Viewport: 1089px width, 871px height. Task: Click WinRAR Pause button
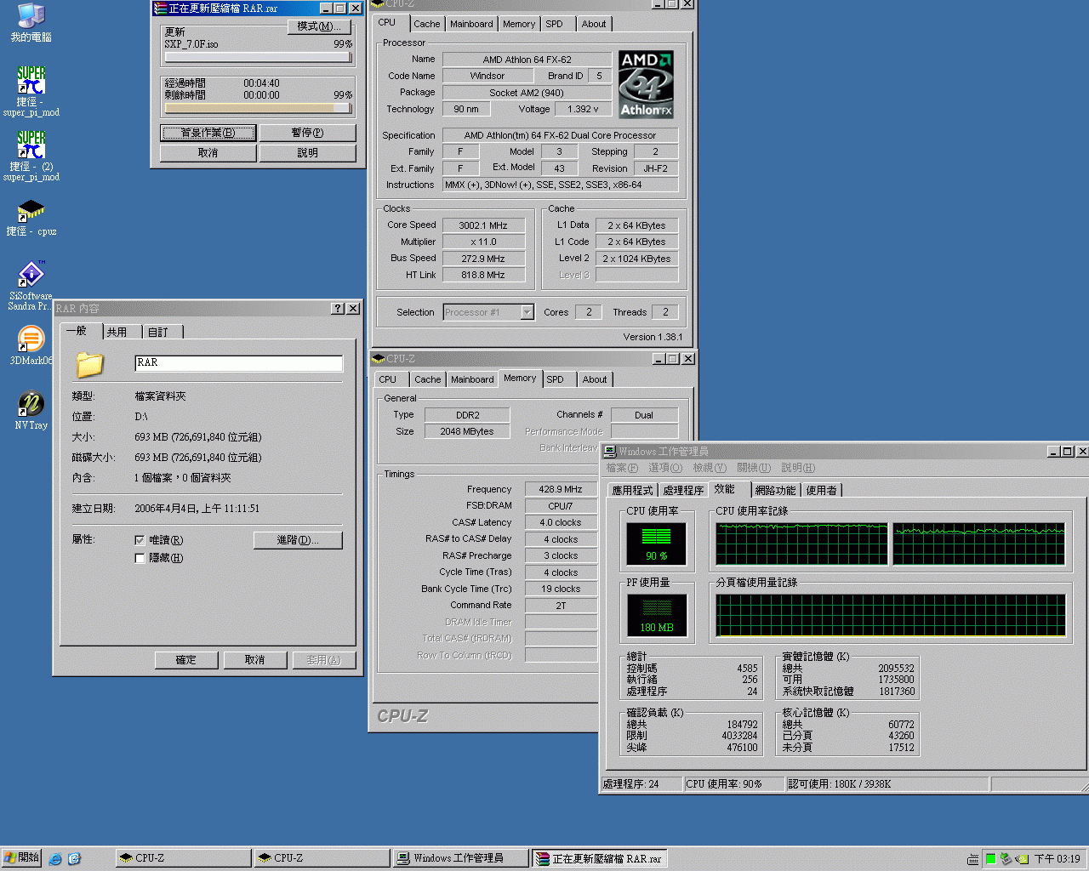point(307,133)
